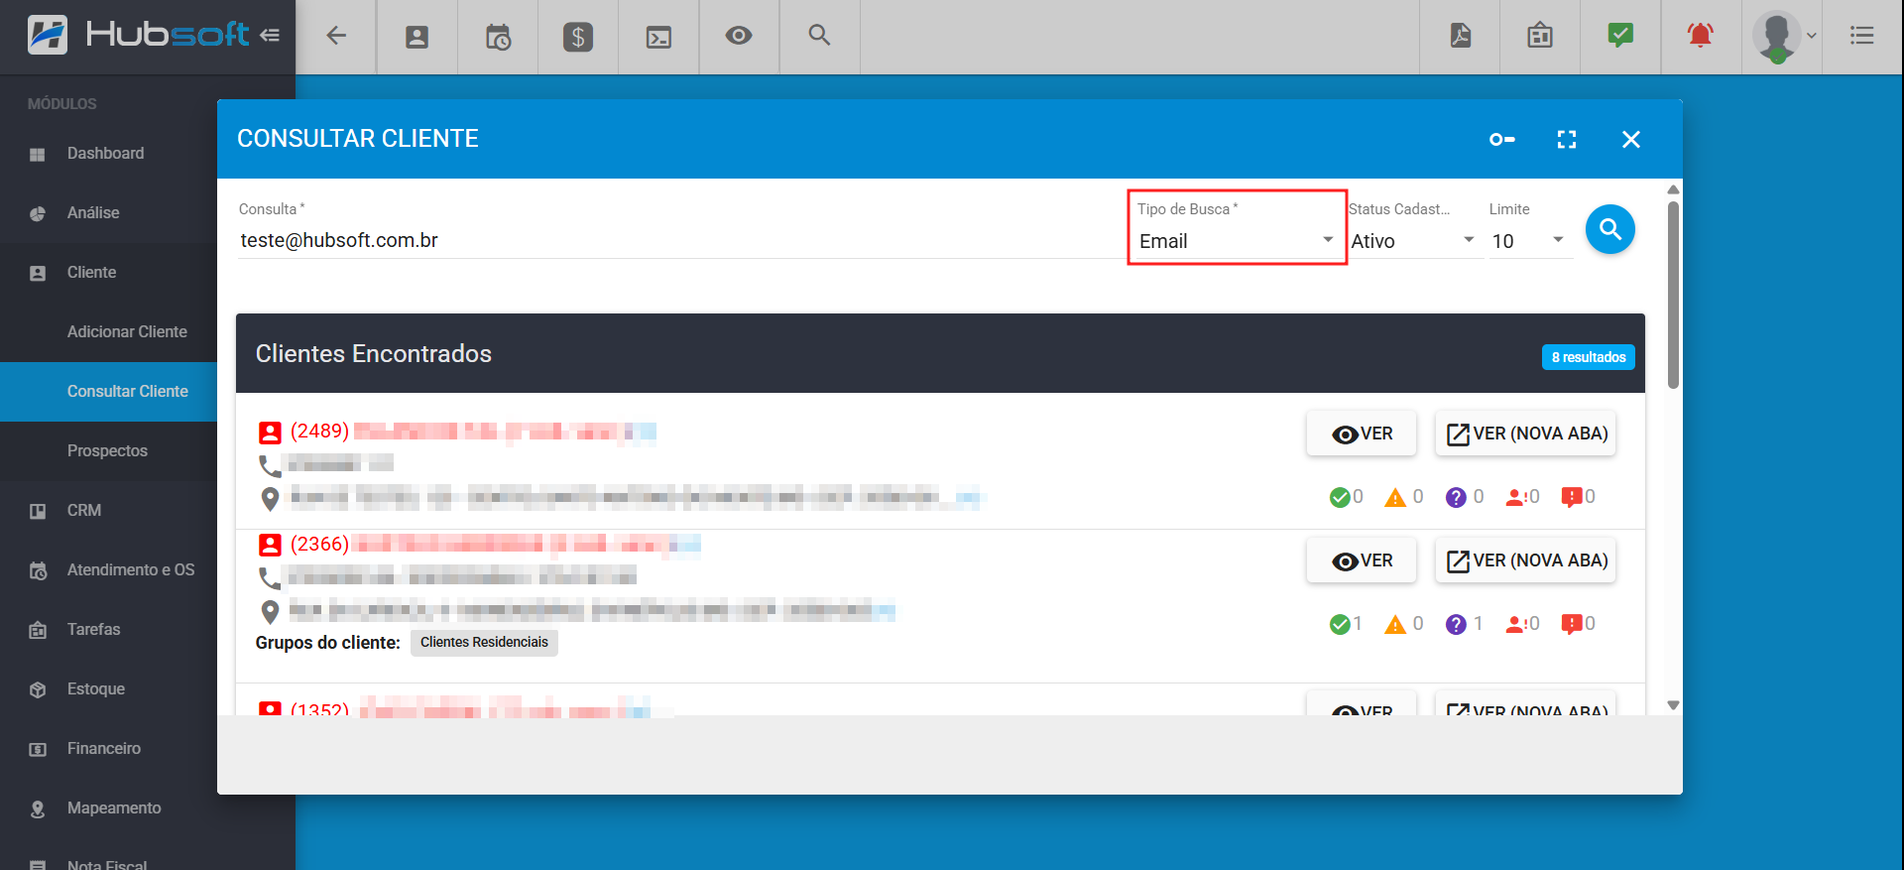Open the Financeiro module
The height and width of the screenshot is (870, 1904).
click(104, 748)
